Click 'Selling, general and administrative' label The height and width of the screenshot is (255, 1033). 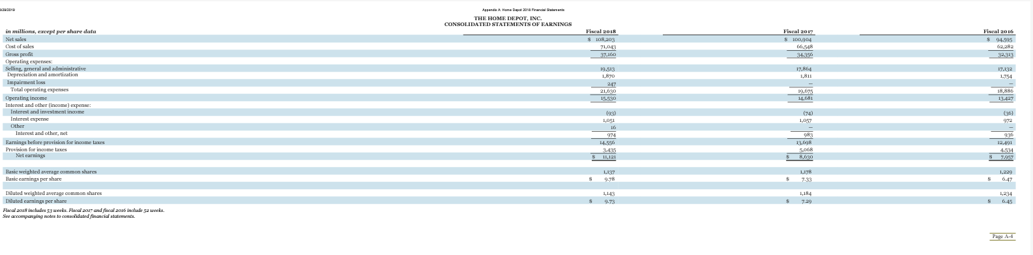(x=46, y=68)
